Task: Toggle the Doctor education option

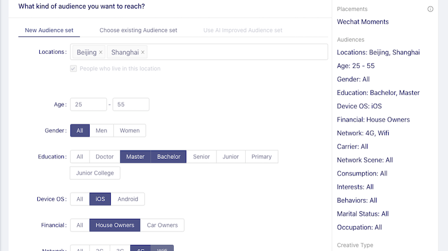Action: click(105, 157)
